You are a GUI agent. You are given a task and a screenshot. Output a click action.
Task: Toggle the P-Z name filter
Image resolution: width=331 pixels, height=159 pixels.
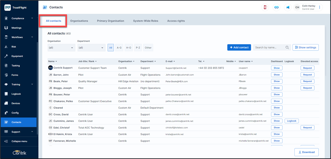138,48
